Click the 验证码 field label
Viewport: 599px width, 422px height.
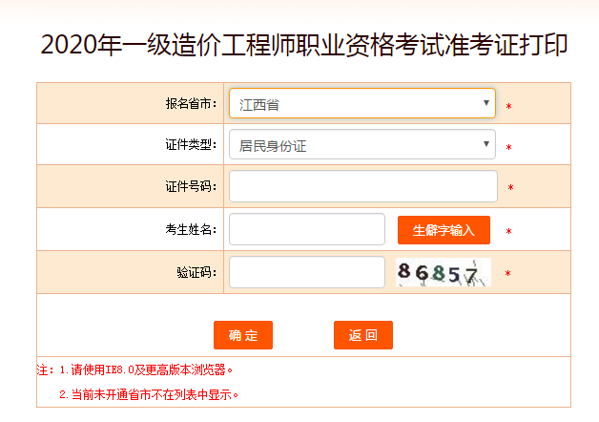click(x=196, y=273)
